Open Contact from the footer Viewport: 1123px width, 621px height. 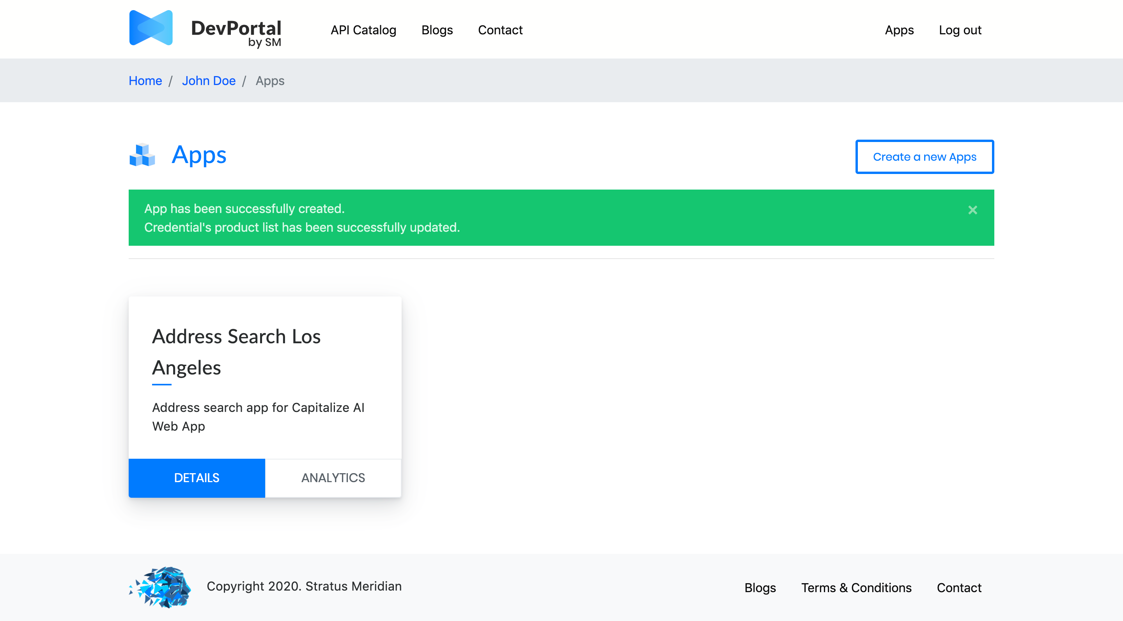coord(959,588)
